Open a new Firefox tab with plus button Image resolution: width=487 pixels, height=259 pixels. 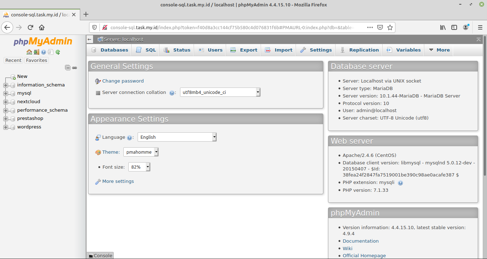point(86,15)
